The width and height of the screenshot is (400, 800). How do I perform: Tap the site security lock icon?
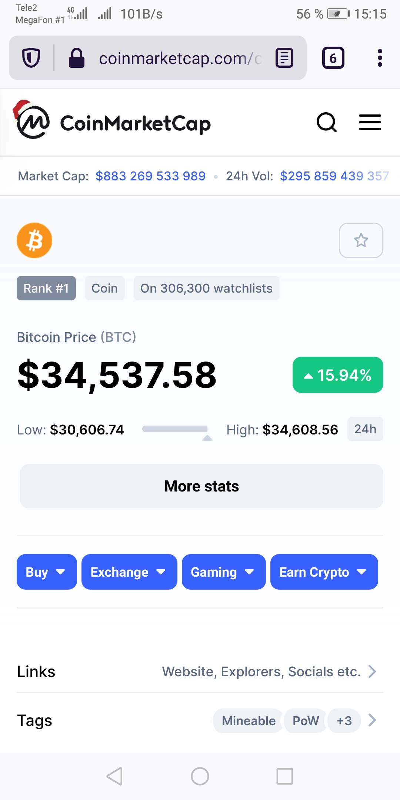[77, 58]
